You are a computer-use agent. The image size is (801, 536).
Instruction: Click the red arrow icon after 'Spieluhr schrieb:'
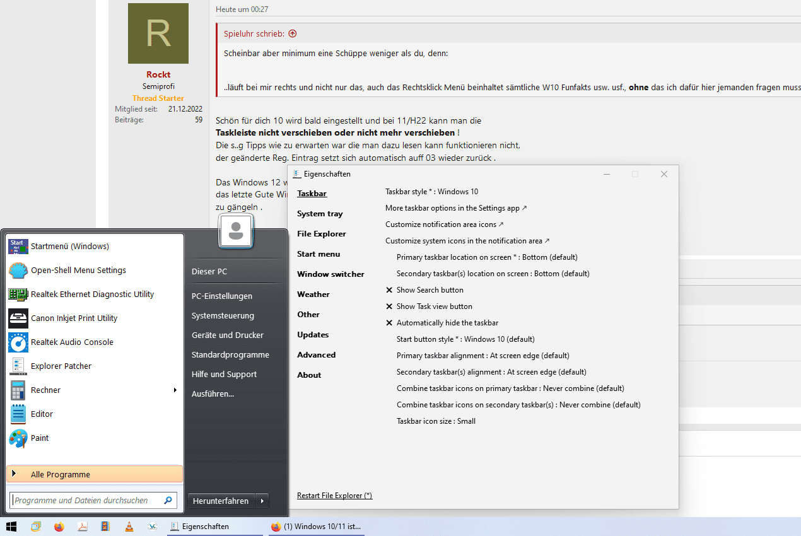(x=292, y=33)
